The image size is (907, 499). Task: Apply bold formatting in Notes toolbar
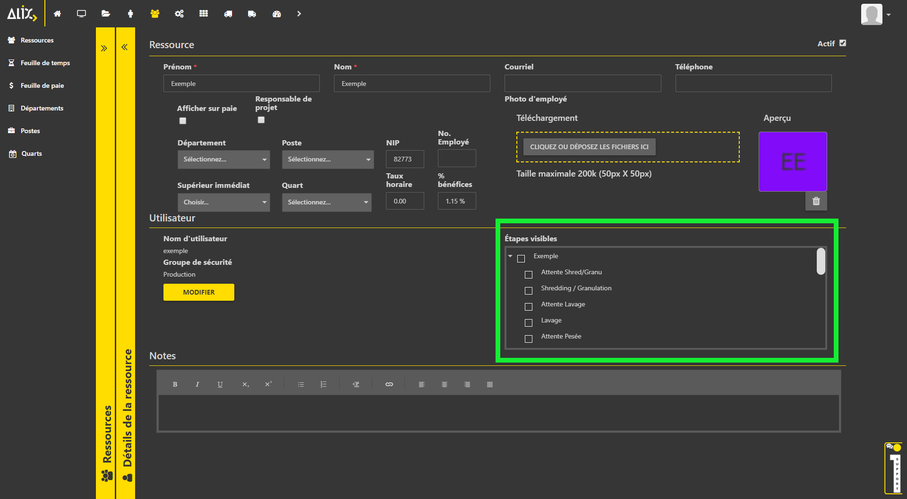pos(175,384)
